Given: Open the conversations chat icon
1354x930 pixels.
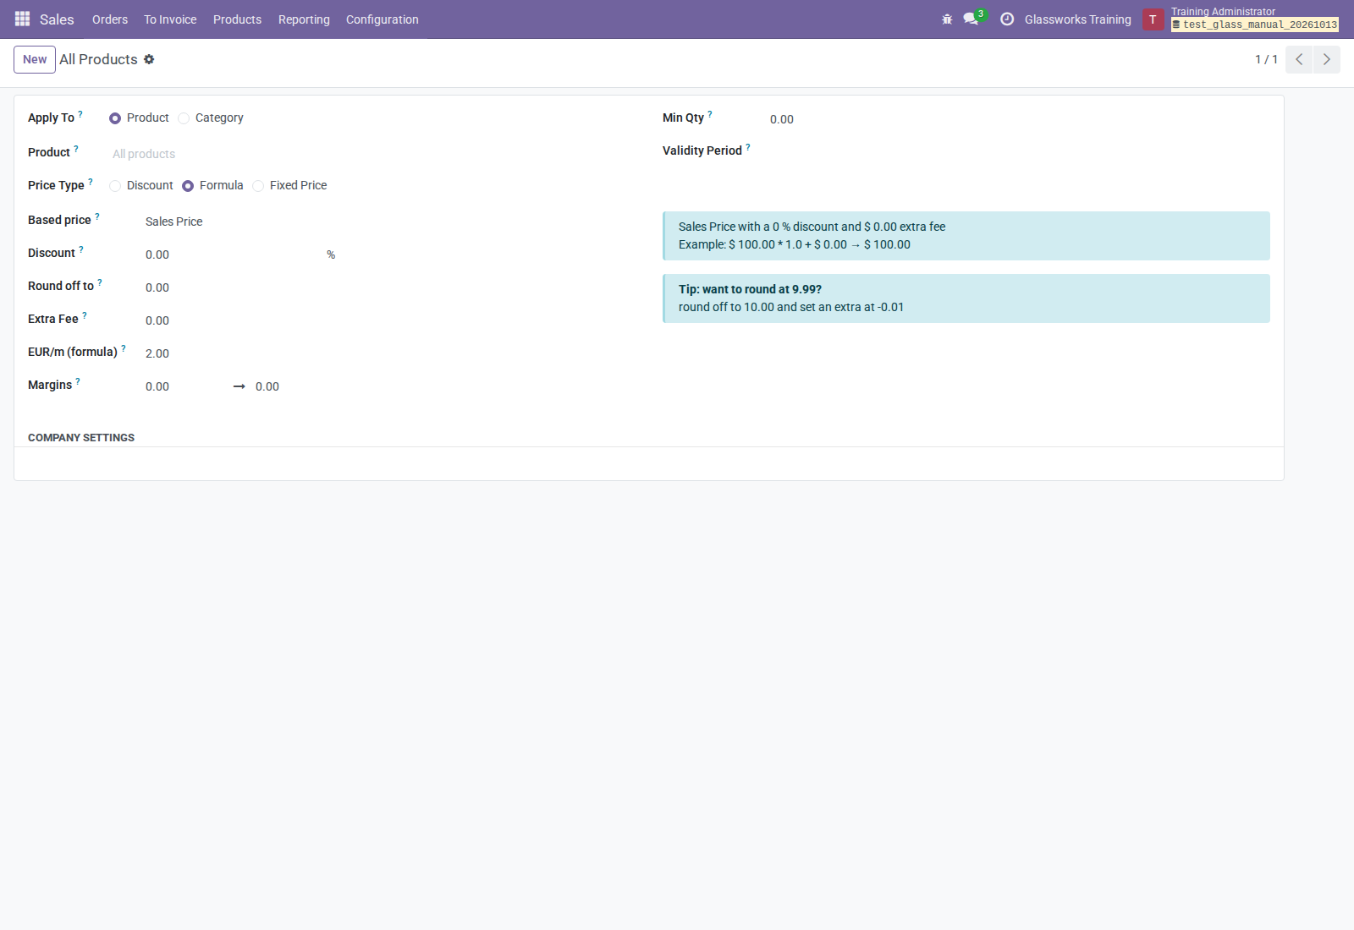Looking at the screenshot, I should click(x=971, y=19).
